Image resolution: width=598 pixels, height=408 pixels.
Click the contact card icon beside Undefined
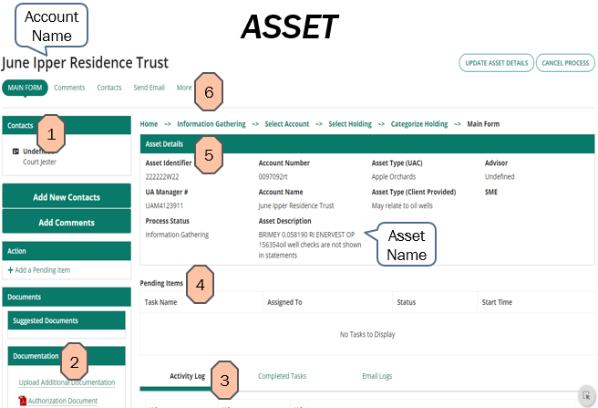(x=16, y=152)
